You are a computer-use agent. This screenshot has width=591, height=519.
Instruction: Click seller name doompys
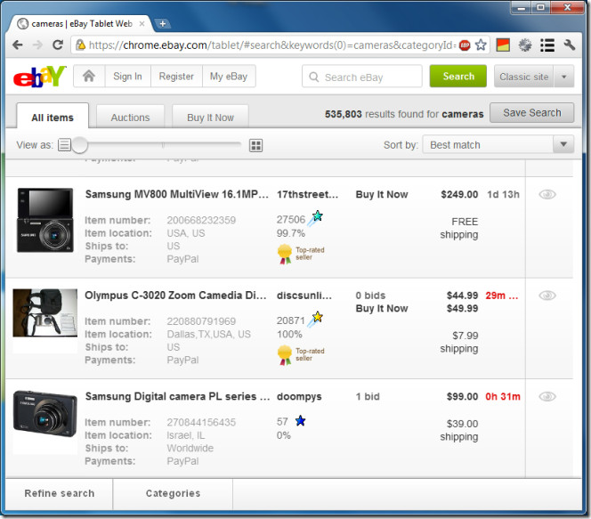coord(299,397)
